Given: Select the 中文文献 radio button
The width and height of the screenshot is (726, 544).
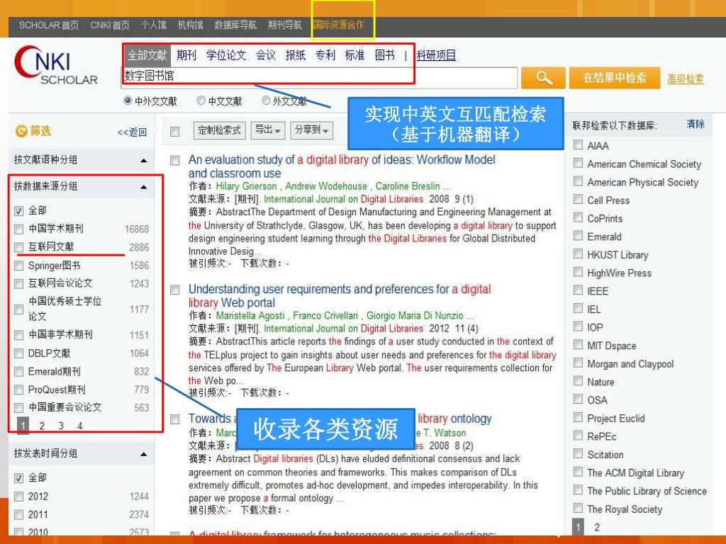Looking at the screenshot, I should (x=201, y=101).
